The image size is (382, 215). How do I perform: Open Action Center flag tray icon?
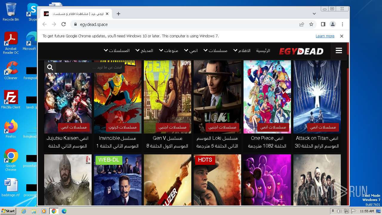click(354, 211)
